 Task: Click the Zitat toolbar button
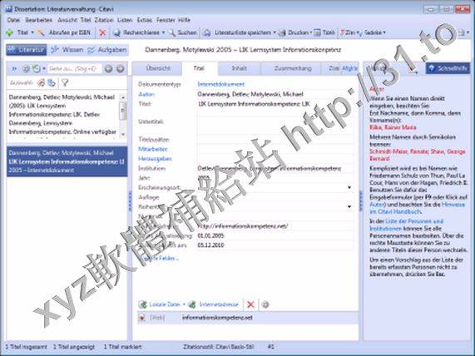coord(348,32)
